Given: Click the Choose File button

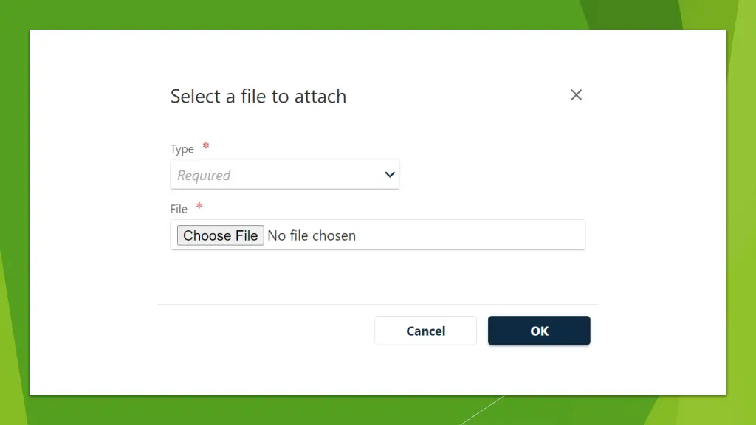Looking at the screenshot, I should point(220,235).
